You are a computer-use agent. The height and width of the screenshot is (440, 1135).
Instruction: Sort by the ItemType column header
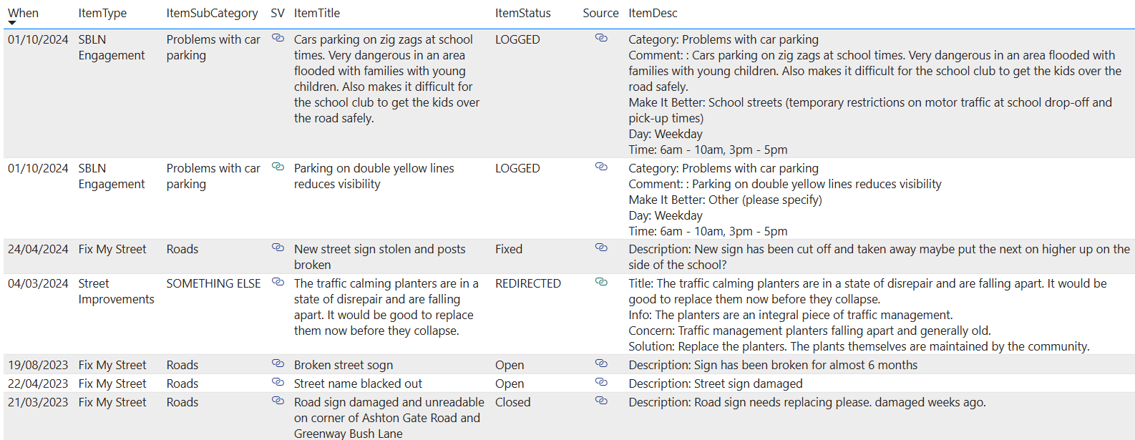coord(102,13)
